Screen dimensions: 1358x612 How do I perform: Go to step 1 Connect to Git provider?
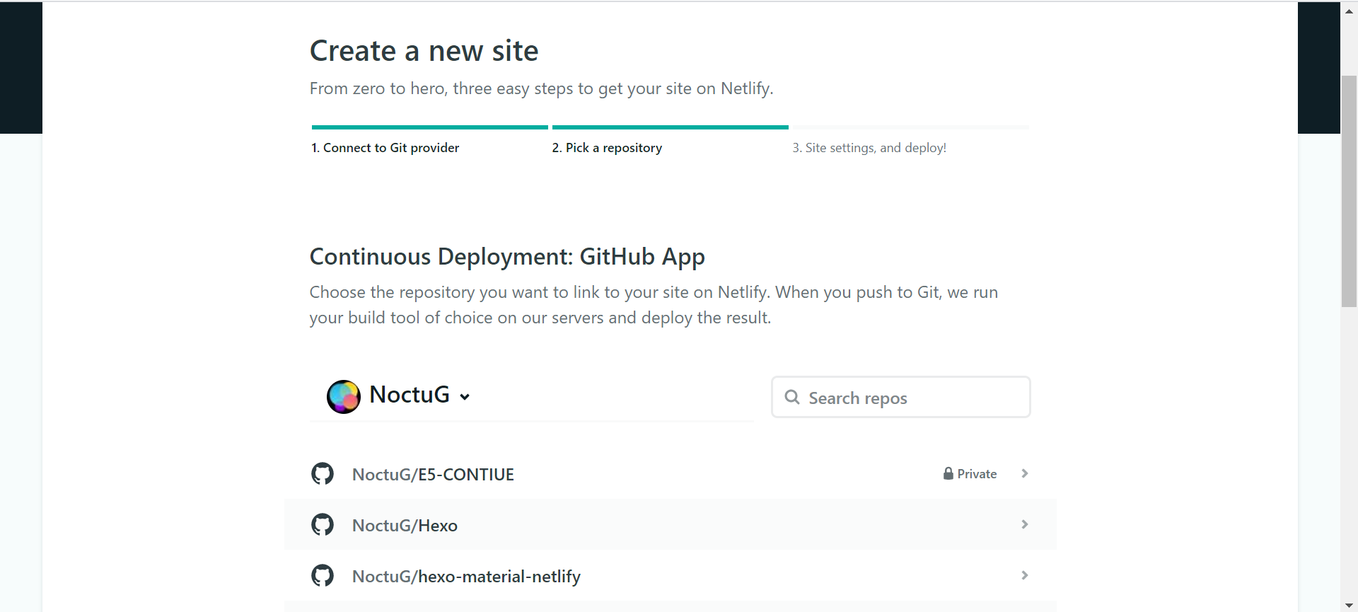point(385,148)
